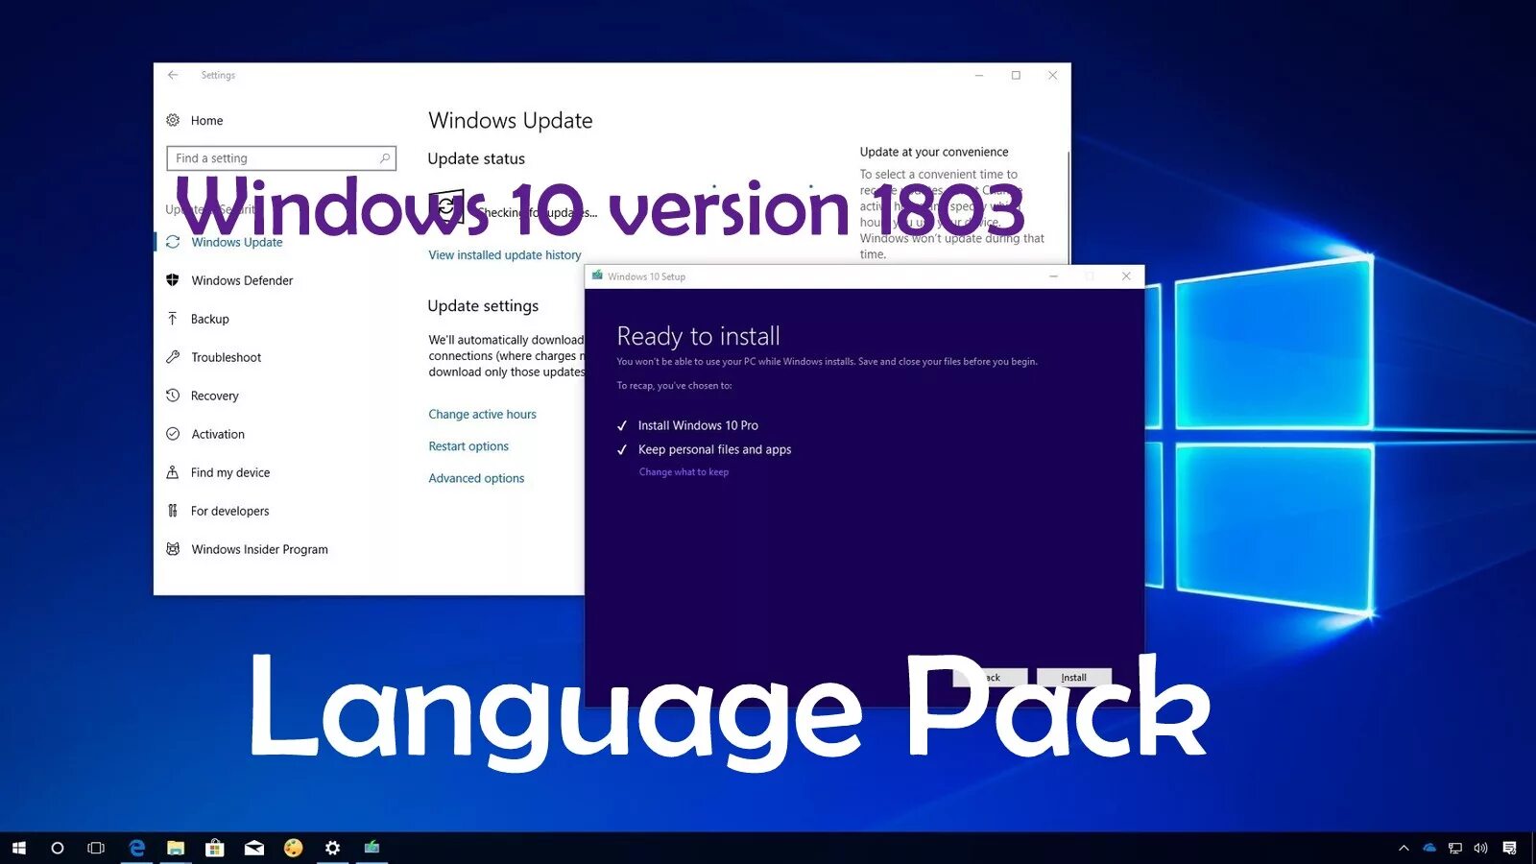Open Windows Defender settings page
Viewport: 1536px width, 864px height.
coord(242,280)
